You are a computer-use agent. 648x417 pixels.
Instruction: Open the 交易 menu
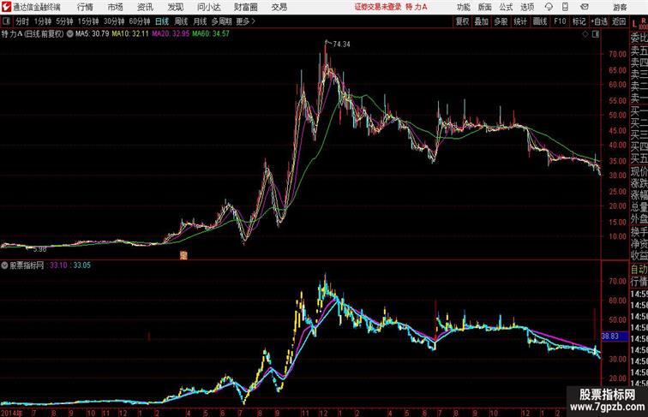(x=279, y=7)
